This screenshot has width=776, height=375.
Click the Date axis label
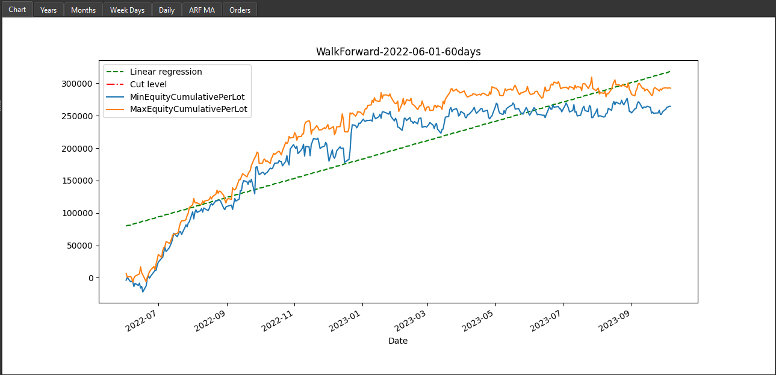(x=398, y=341)
